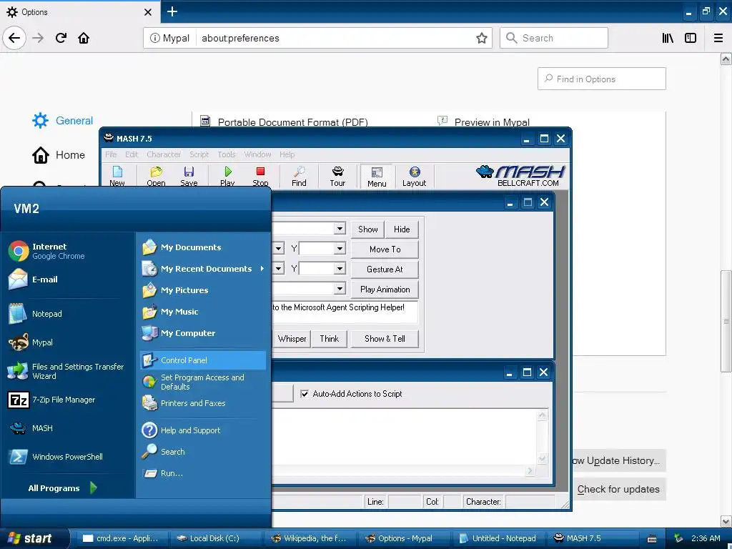Open the File menu in MASH
732x549 pixels.
pyautogui.click(x=111, y=154)
